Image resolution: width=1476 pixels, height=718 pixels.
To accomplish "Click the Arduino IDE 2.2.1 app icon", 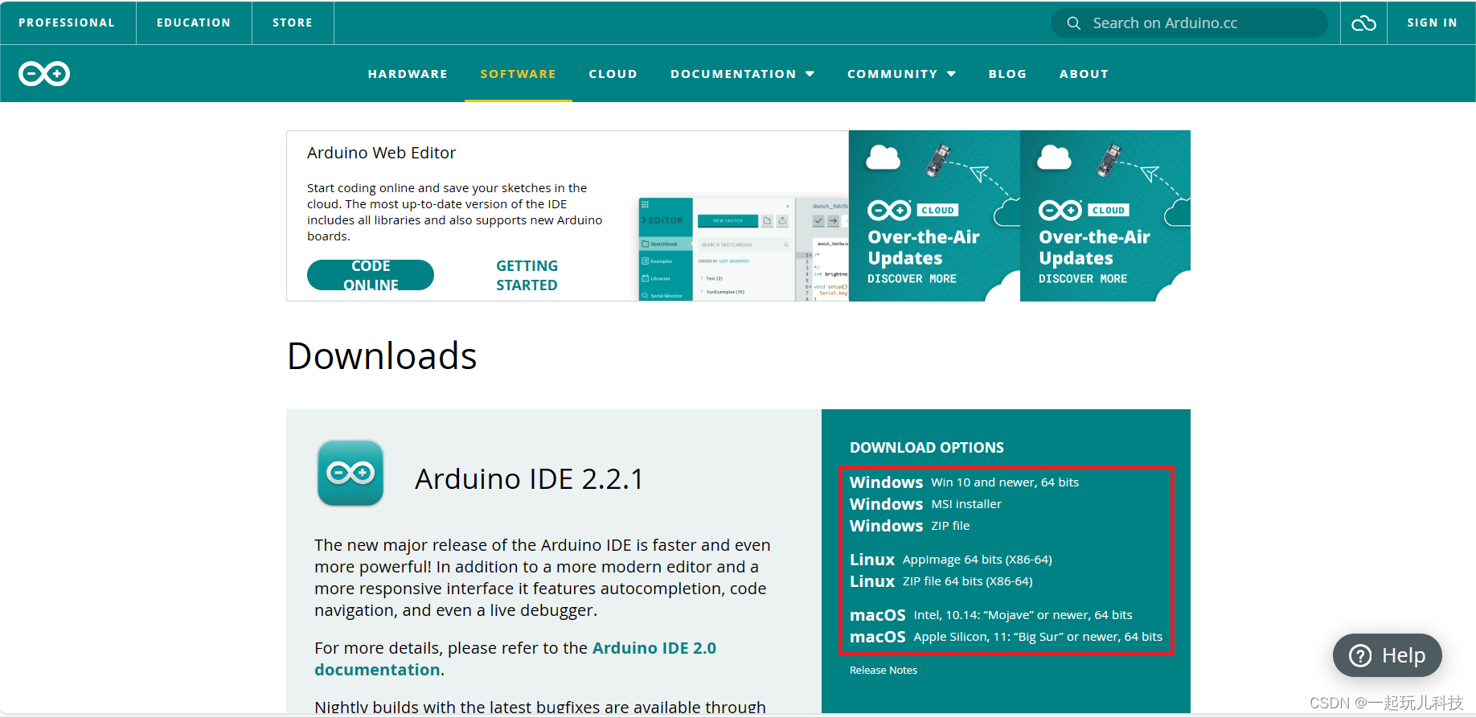I will (x=351, y=473).
